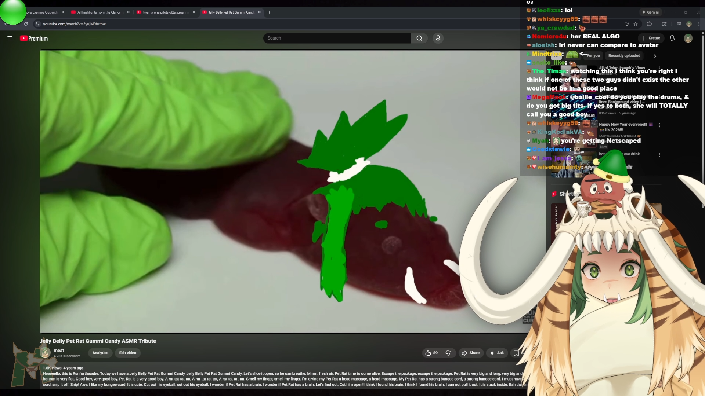
Task: Expand the category chips with the right chevron
Action: click(655, 56)
